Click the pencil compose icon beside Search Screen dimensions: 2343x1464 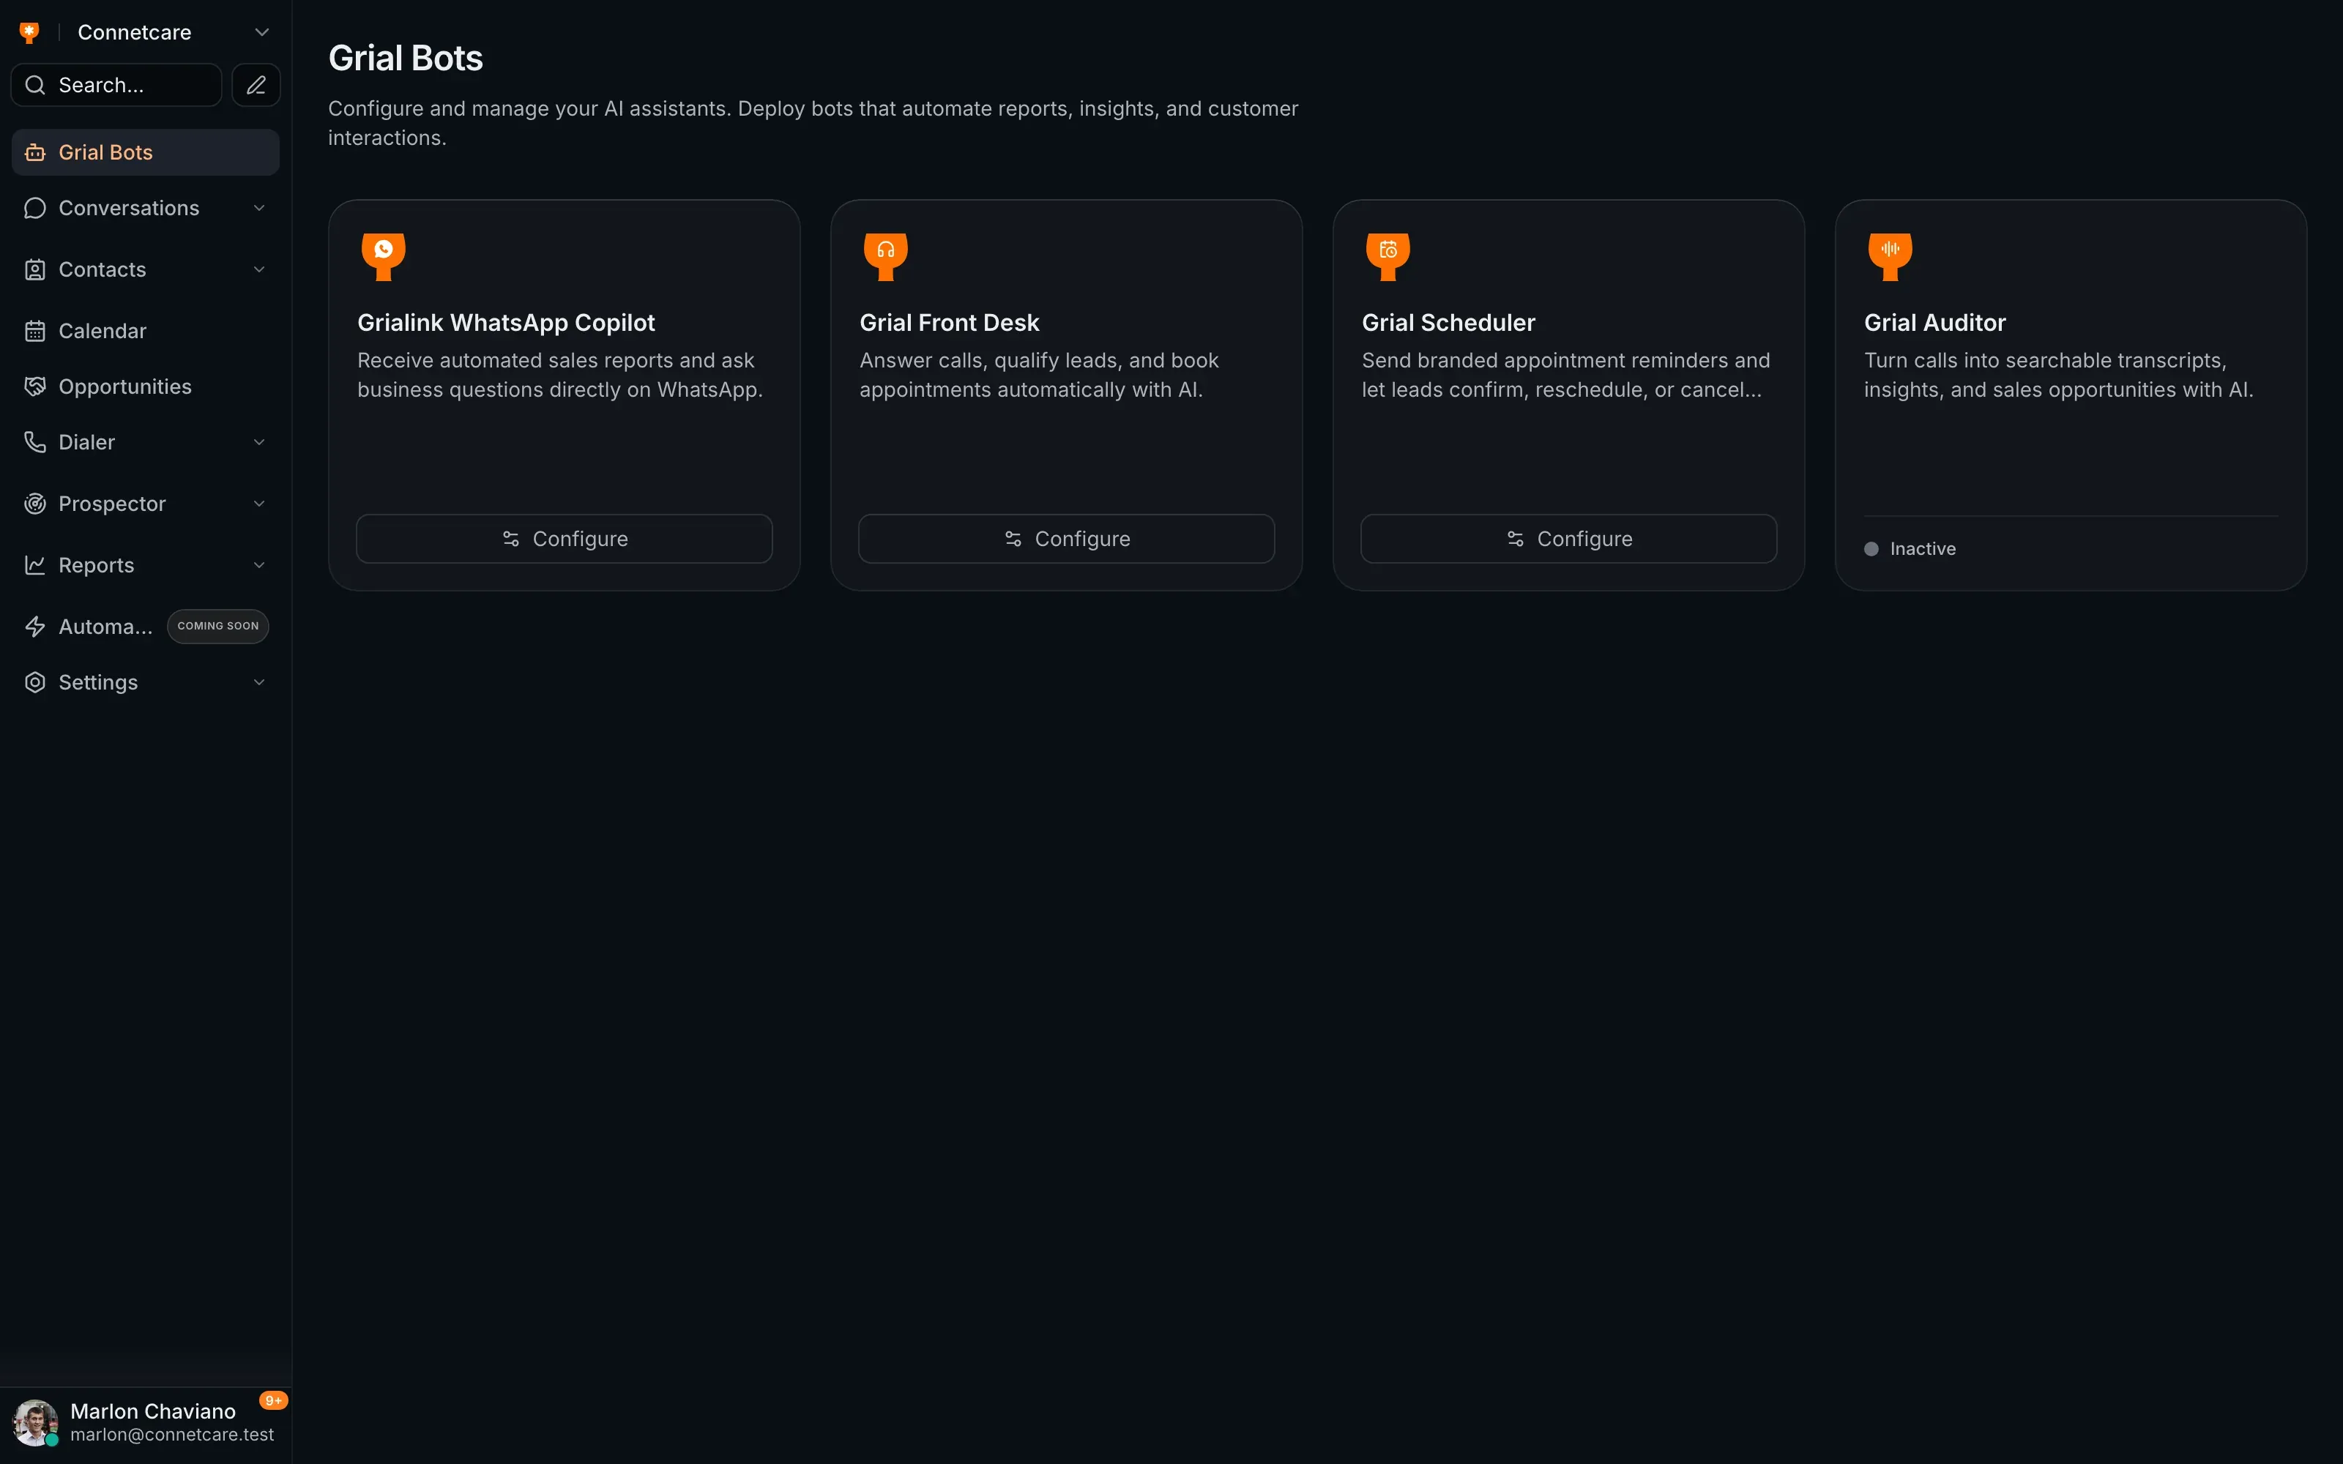tap(256, 85)
